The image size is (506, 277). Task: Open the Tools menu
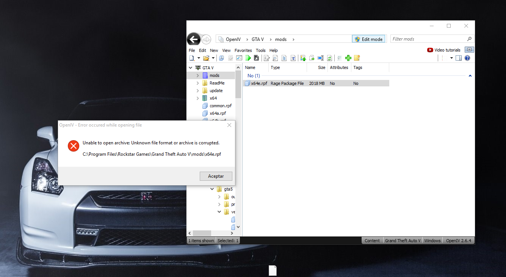pos(261,50)
